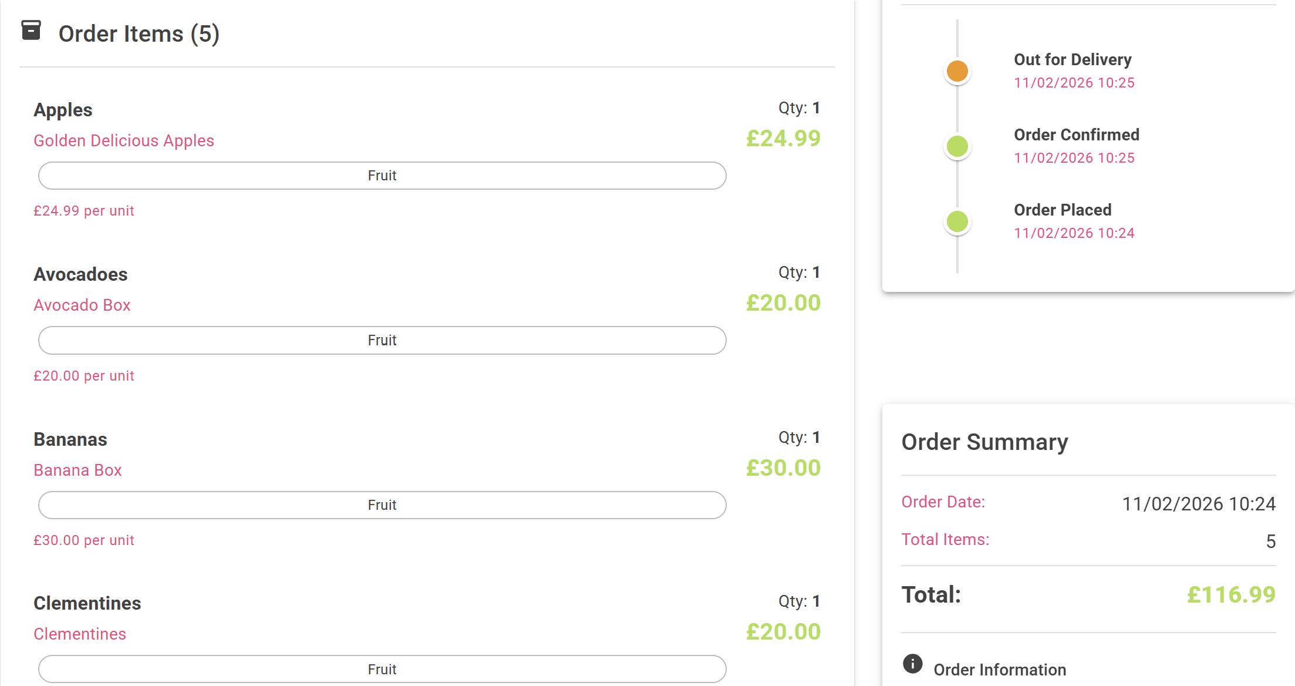Select the £116.99 order total

tap(1230, 594)
